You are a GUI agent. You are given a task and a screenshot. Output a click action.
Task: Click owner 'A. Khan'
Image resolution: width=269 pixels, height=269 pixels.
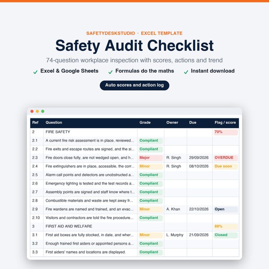[x=173, y=209]
